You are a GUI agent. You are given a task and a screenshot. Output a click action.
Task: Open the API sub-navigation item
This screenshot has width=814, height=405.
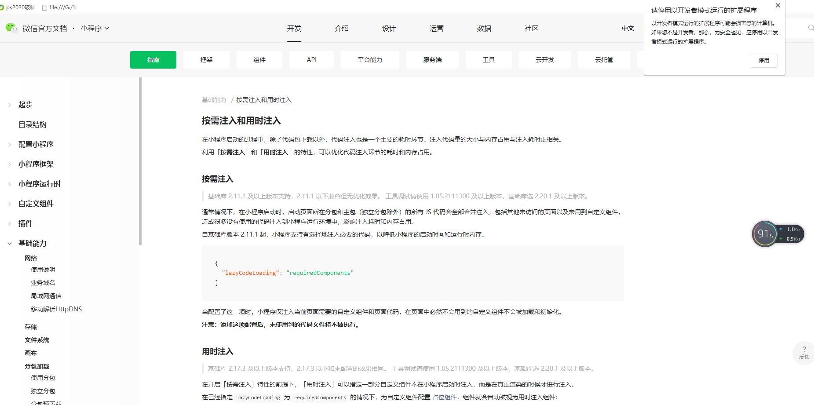point(311,60)
